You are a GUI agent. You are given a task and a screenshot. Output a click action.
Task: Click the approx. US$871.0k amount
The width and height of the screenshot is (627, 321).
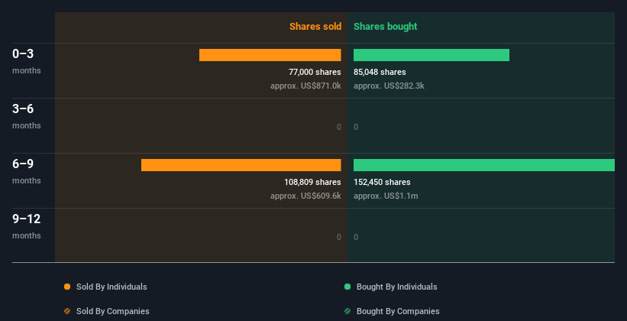(305, 86)
